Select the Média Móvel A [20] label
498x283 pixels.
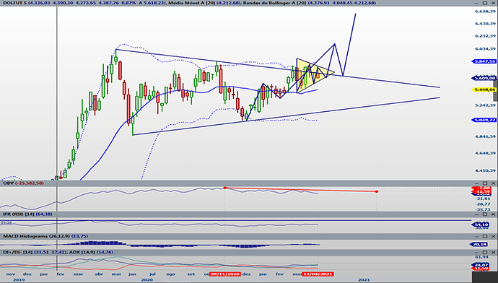point(191,3)
